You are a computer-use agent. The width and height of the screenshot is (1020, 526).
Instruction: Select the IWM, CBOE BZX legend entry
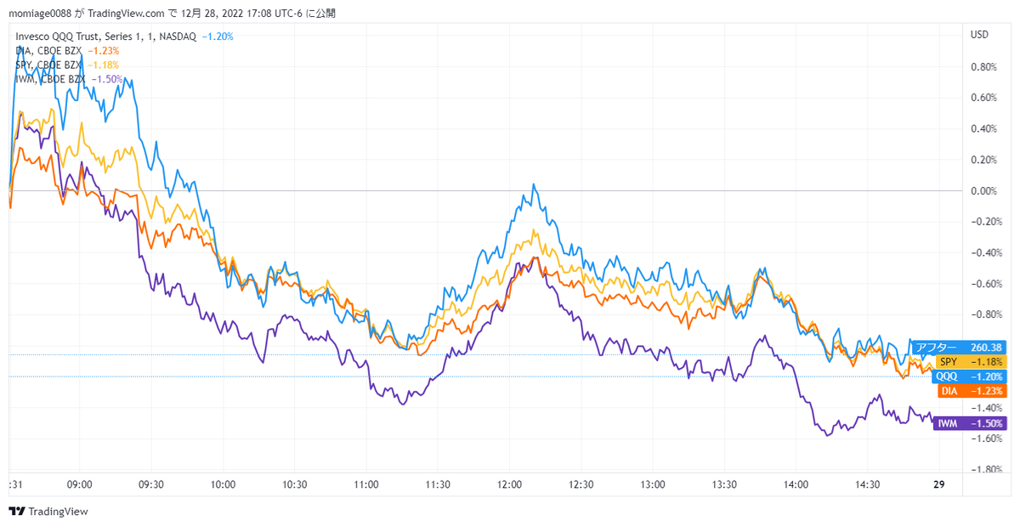50,79
